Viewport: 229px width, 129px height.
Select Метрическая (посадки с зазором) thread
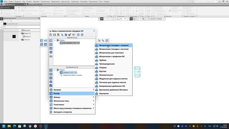[114, 46]
